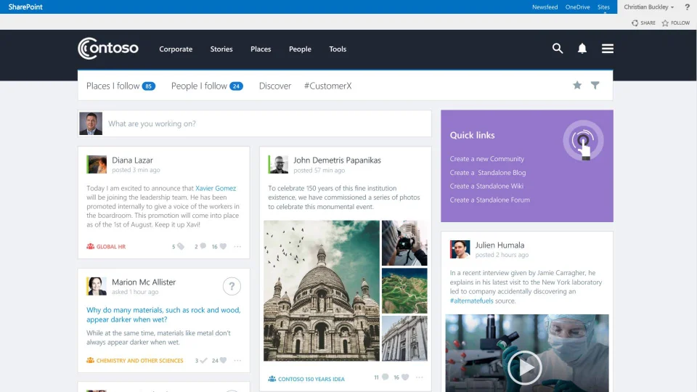This screenshot has width=697, height=392.
Task: Click comments icon on Diana Lazar post
Action: tap(203, 246)
